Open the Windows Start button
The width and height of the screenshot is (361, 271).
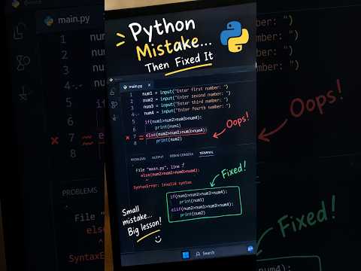click(186, 255)
